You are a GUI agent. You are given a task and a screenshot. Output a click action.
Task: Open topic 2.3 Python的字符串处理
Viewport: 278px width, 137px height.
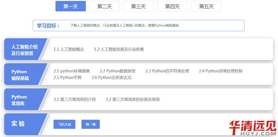click(x=167, y=71)
